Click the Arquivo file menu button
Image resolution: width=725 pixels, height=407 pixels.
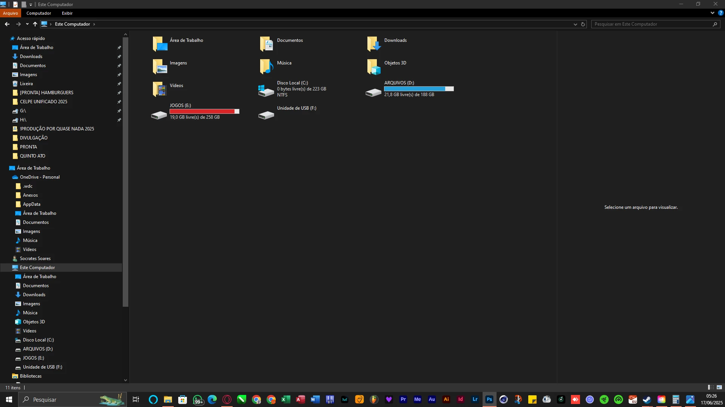(x=11, y=13)
